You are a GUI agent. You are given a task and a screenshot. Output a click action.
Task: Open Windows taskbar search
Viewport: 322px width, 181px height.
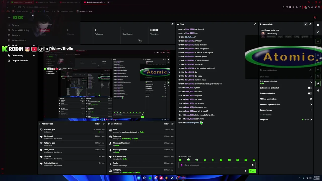pos(144,178)
